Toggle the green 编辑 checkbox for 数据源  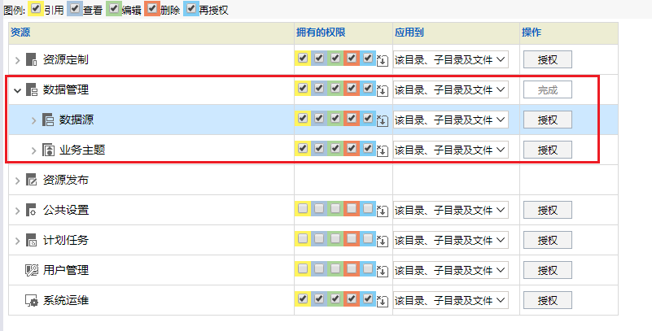coord(335,118)
